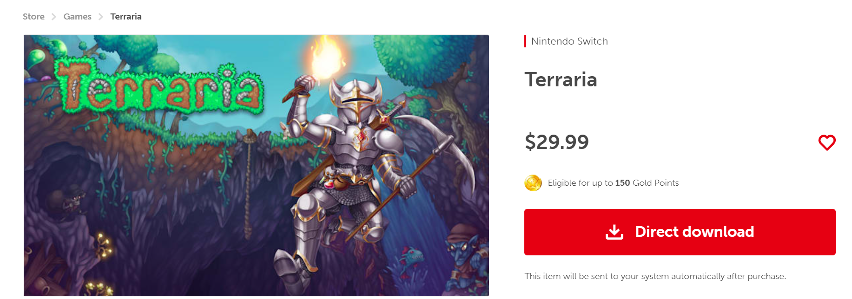Click the chevron between Store and Games
The height and width of the screenshot is (299, 852).
[x=54, y=17]
